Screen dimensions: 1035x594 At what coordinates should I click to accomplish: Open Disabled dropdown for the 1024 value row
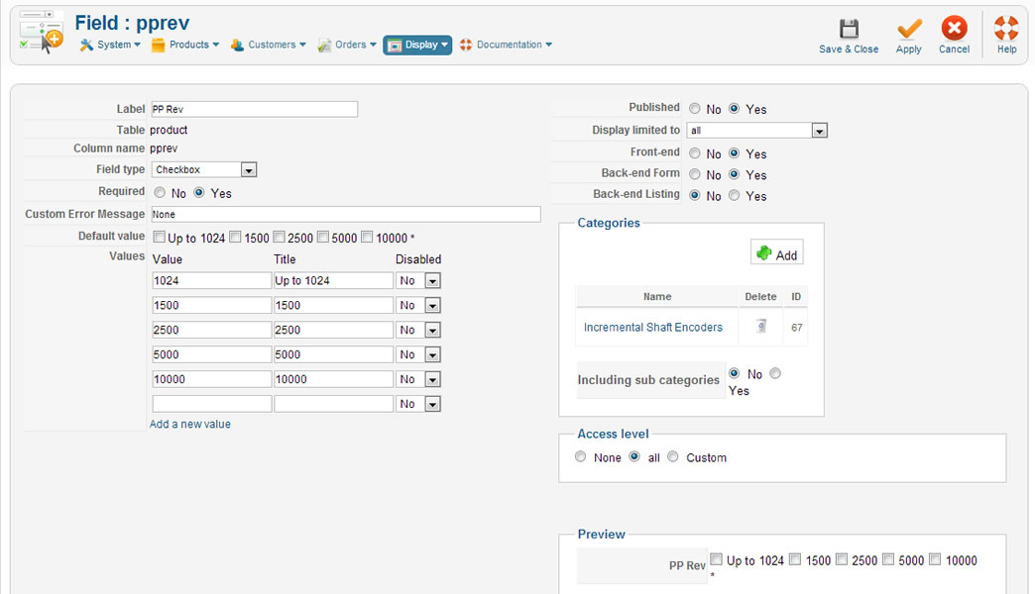coord(432,281)
